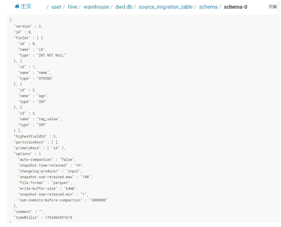Go to the schema breadcrumb directory
This screenshot has height=227, width=281.
point(208,7)
